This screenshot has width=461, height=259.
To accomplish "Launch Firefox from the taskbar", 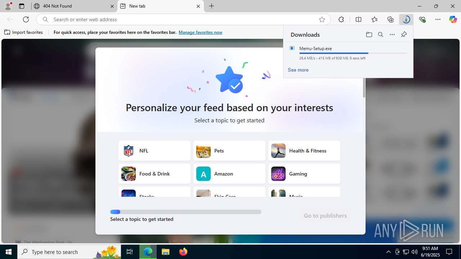I will (183, 252).
